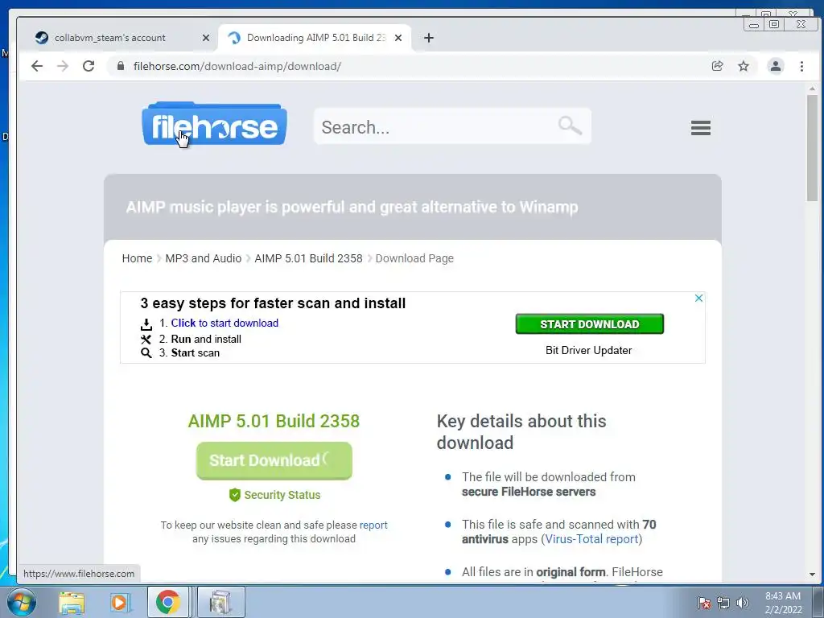Viewport: 824px width, 618px height.
Task: Click the address bar URL
Action: click(x=237, y=66)
